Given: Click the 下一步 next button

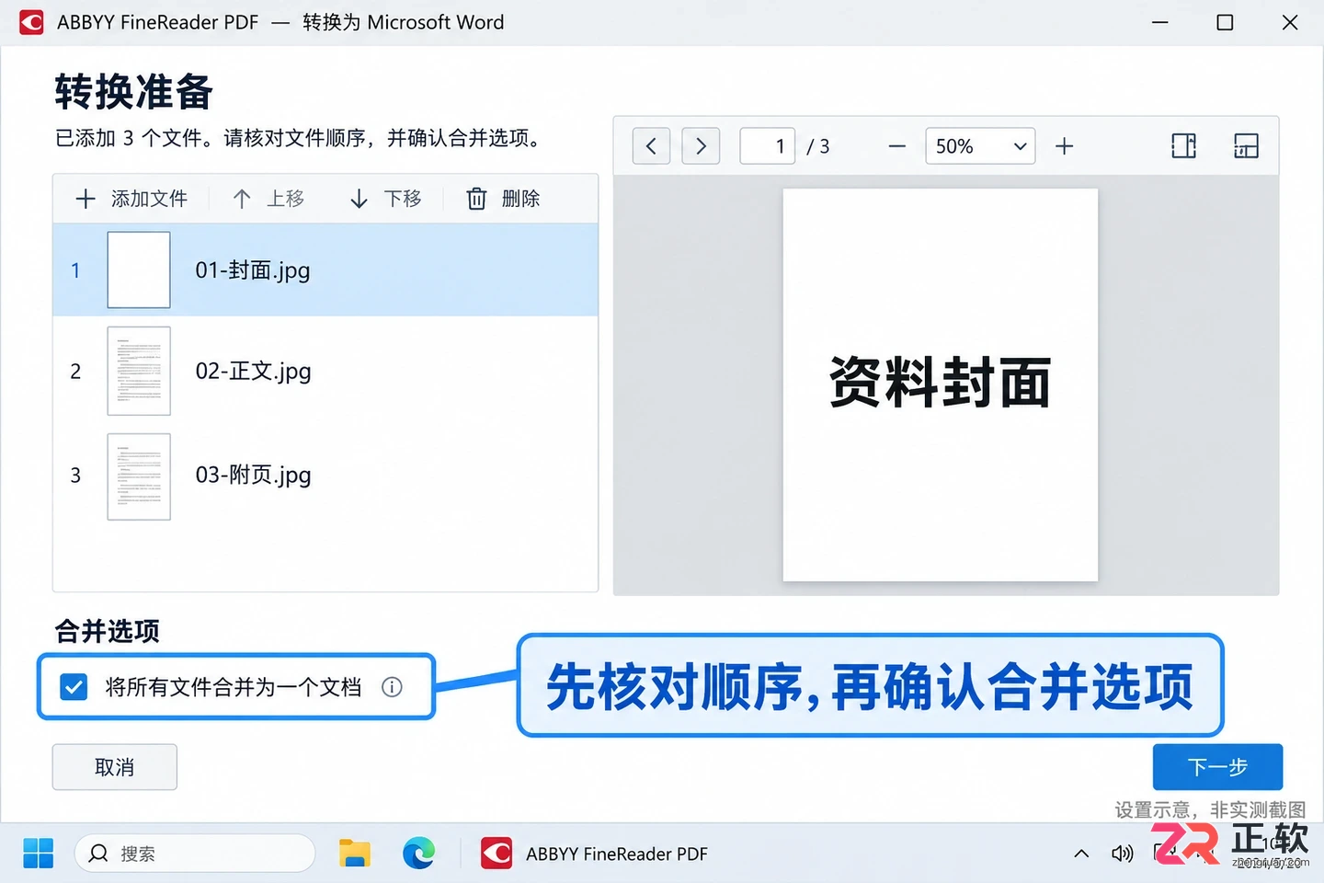Looking at the screenshot, I should [1217, 767].
